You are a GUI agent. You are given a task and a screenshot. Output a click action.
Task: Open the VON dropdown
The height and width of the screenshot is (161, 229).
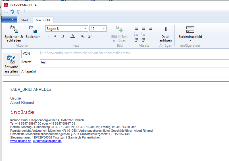coord(30,54)
